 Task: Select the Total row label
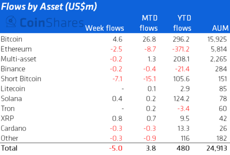tap(9, 148)
